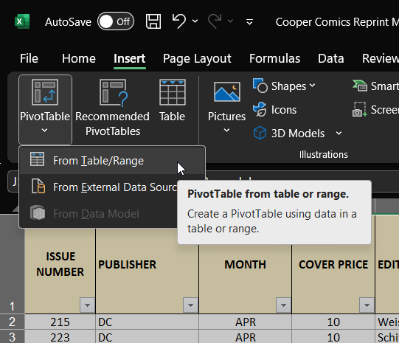Viewport: 399px width, 343px height.
Task: Open the MONTH column filter dropdown
Action: click(x=283, y=305)
